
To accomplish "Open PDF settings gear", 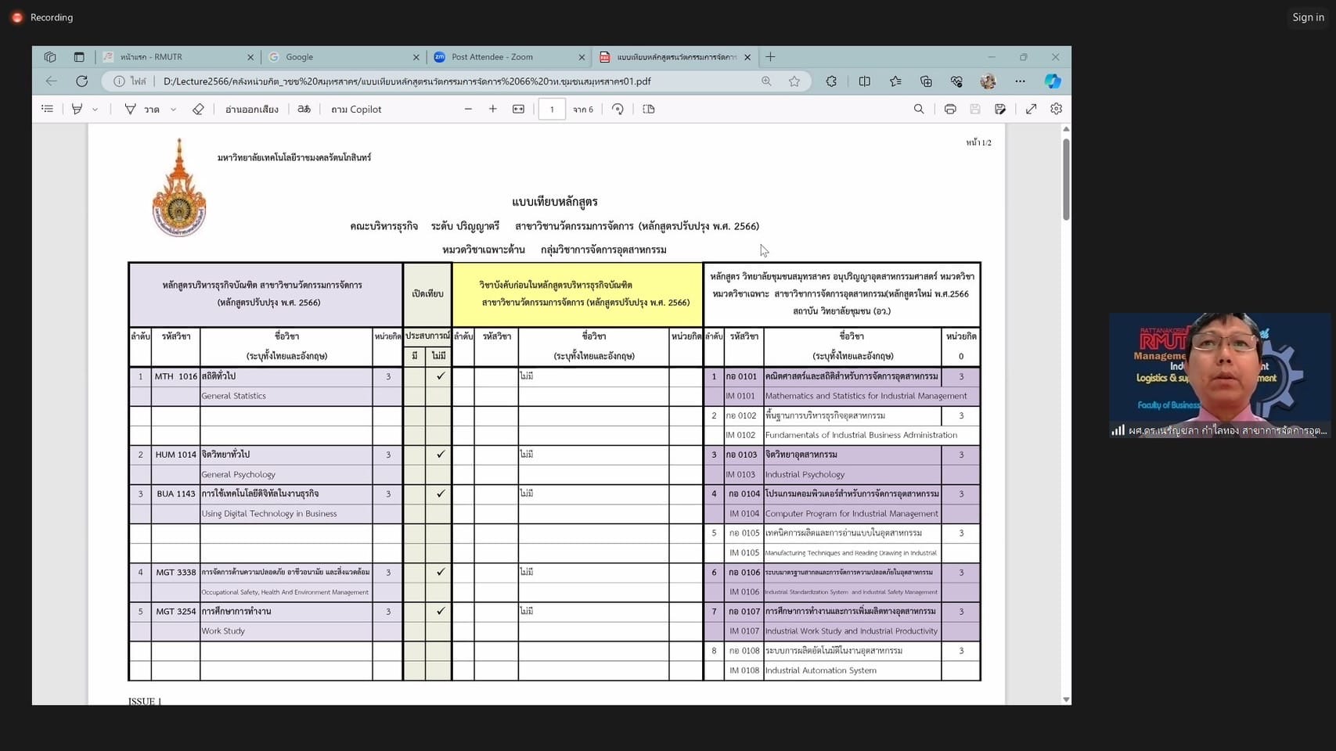I will tap(1056, 110).
